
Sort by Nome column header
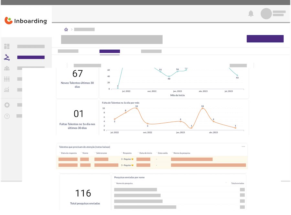85,153
